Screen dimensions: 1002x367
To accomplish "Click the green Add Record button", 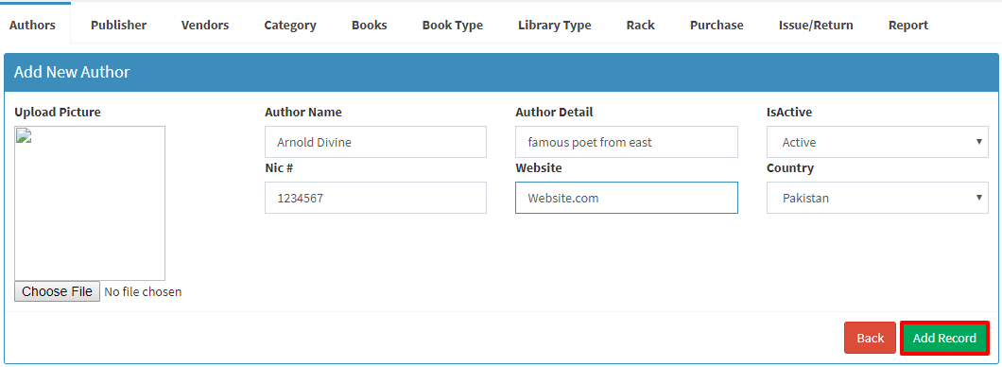I will pos(944,338).
